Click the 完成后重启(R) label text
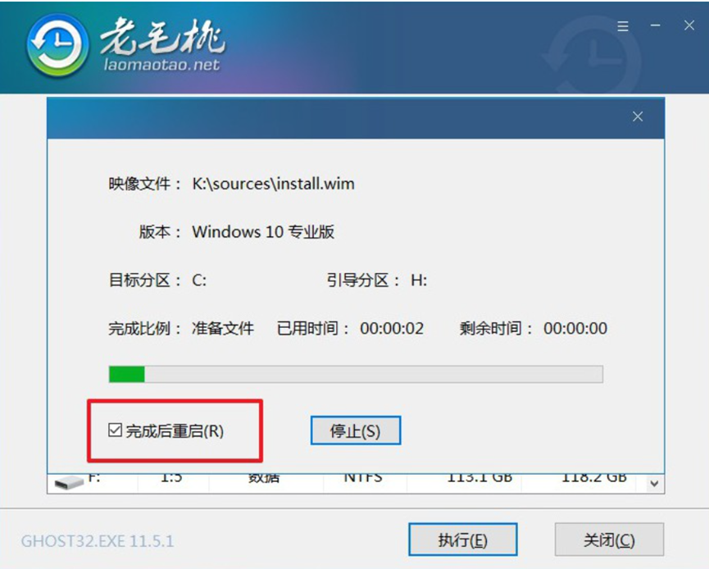 click(x=175, y=431)
